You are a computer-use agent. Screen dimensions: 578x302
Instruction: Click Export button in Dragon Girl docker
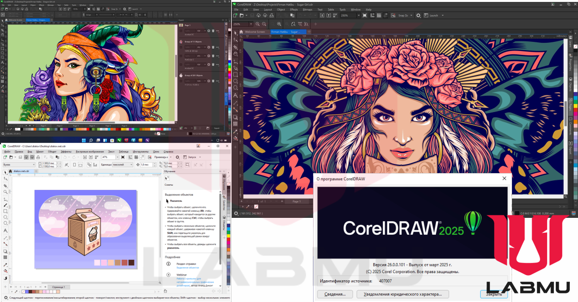[x=217, y=128]
